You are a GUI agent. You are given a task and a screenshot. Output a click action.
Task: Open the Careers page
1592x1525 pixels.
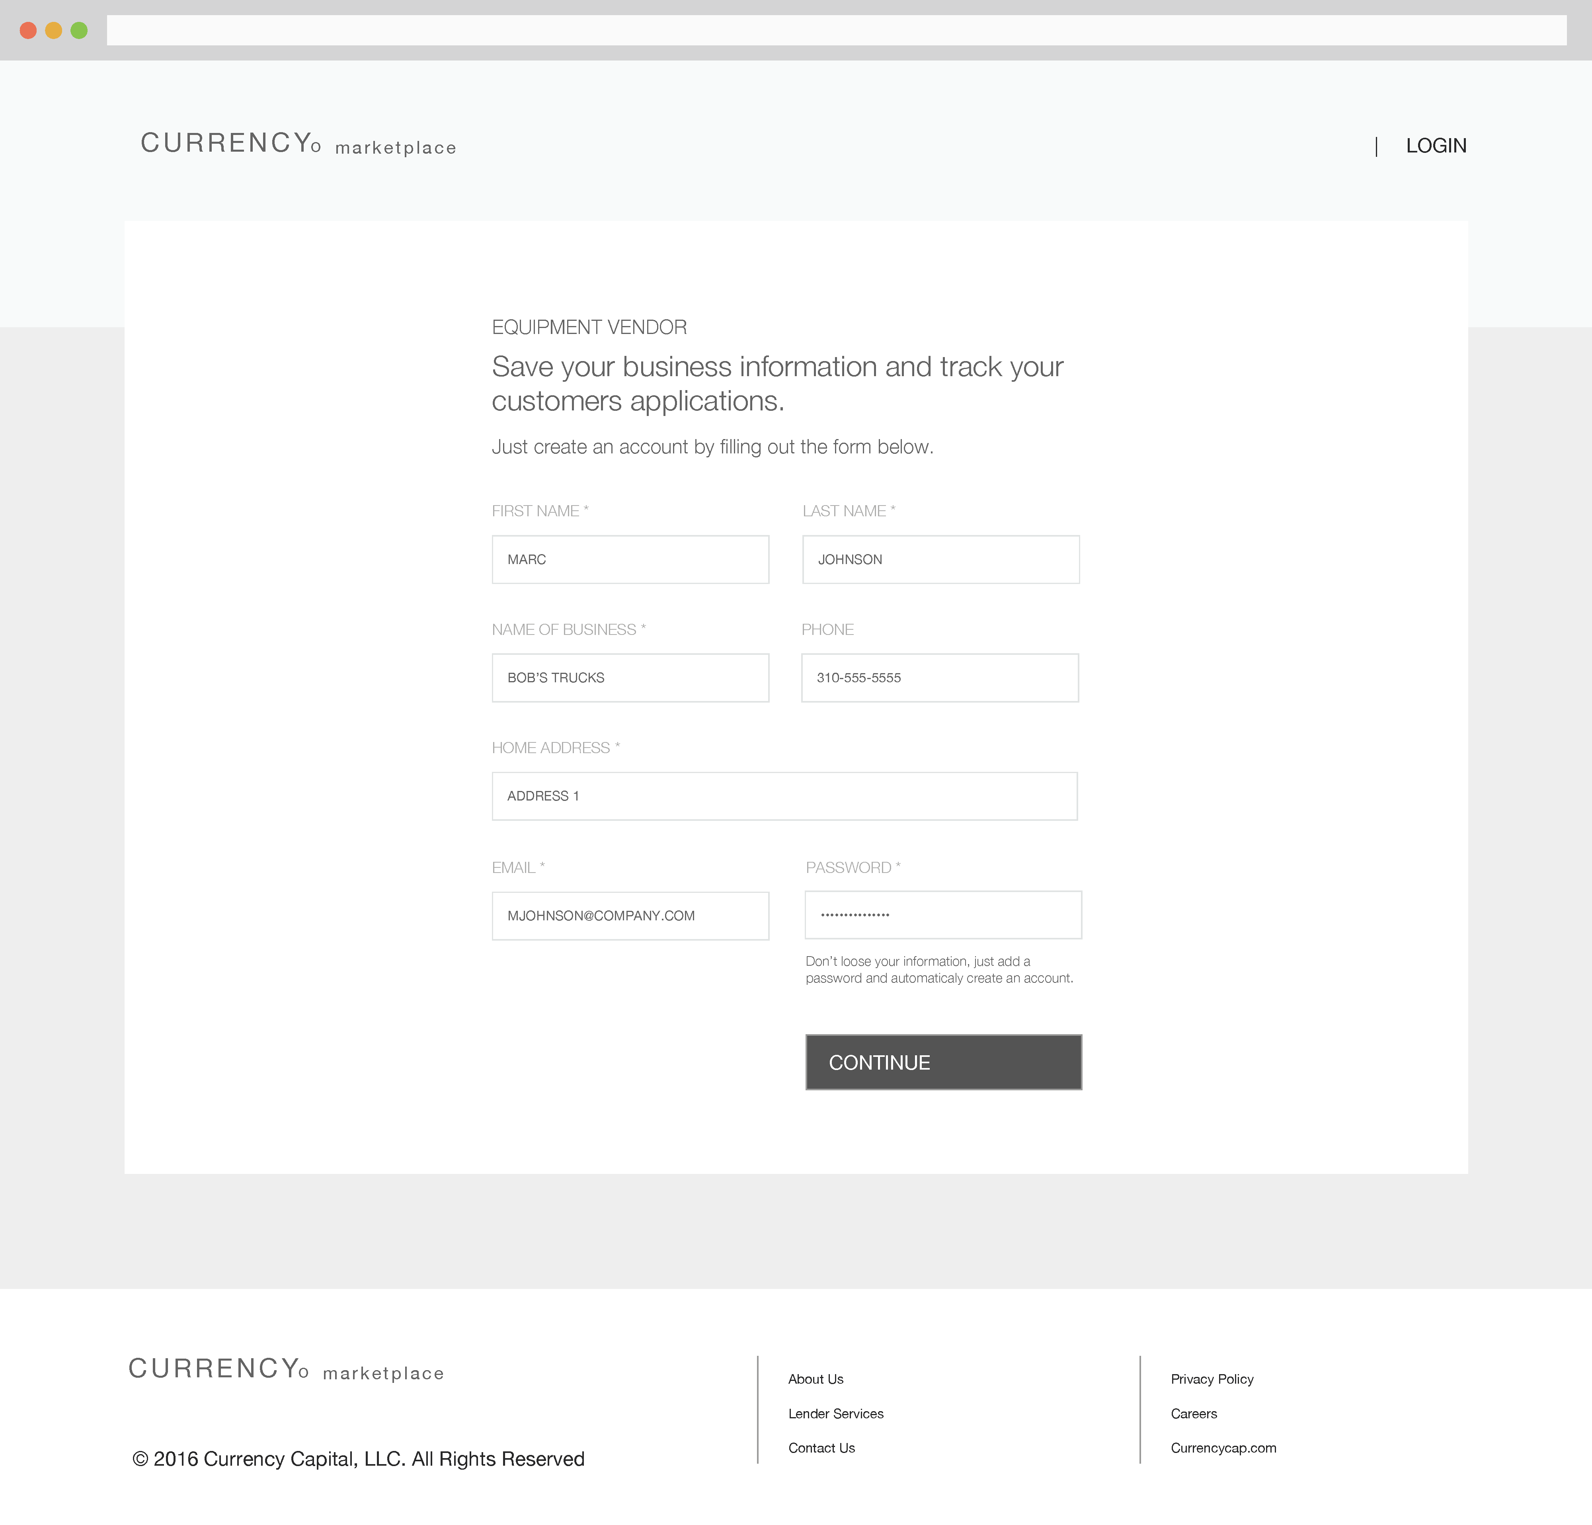(1193, 1413)
